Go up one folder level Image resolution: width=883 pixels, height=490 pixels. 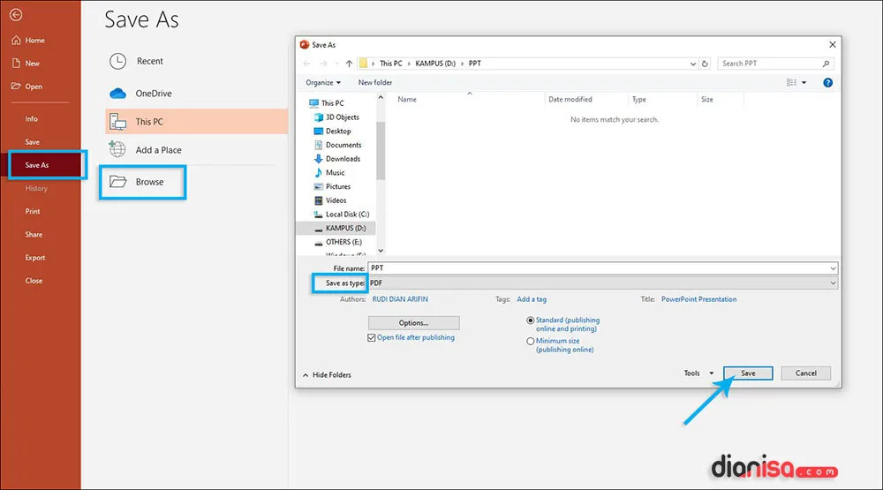(349, 64)
